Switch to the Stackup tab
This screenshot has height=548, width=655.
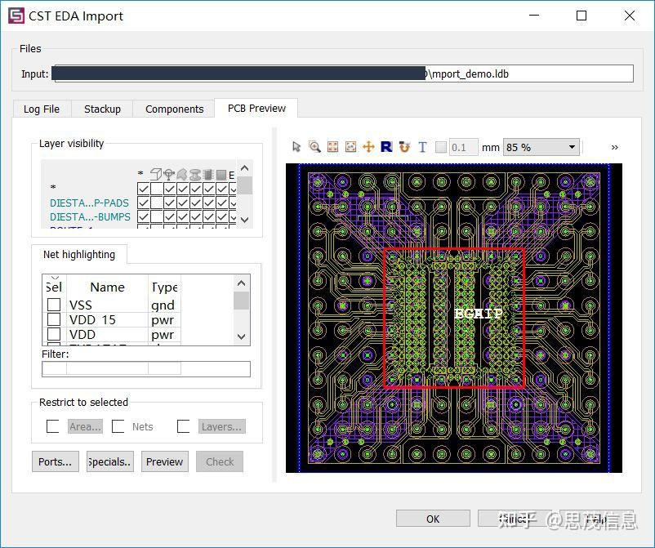coord(102,109)
